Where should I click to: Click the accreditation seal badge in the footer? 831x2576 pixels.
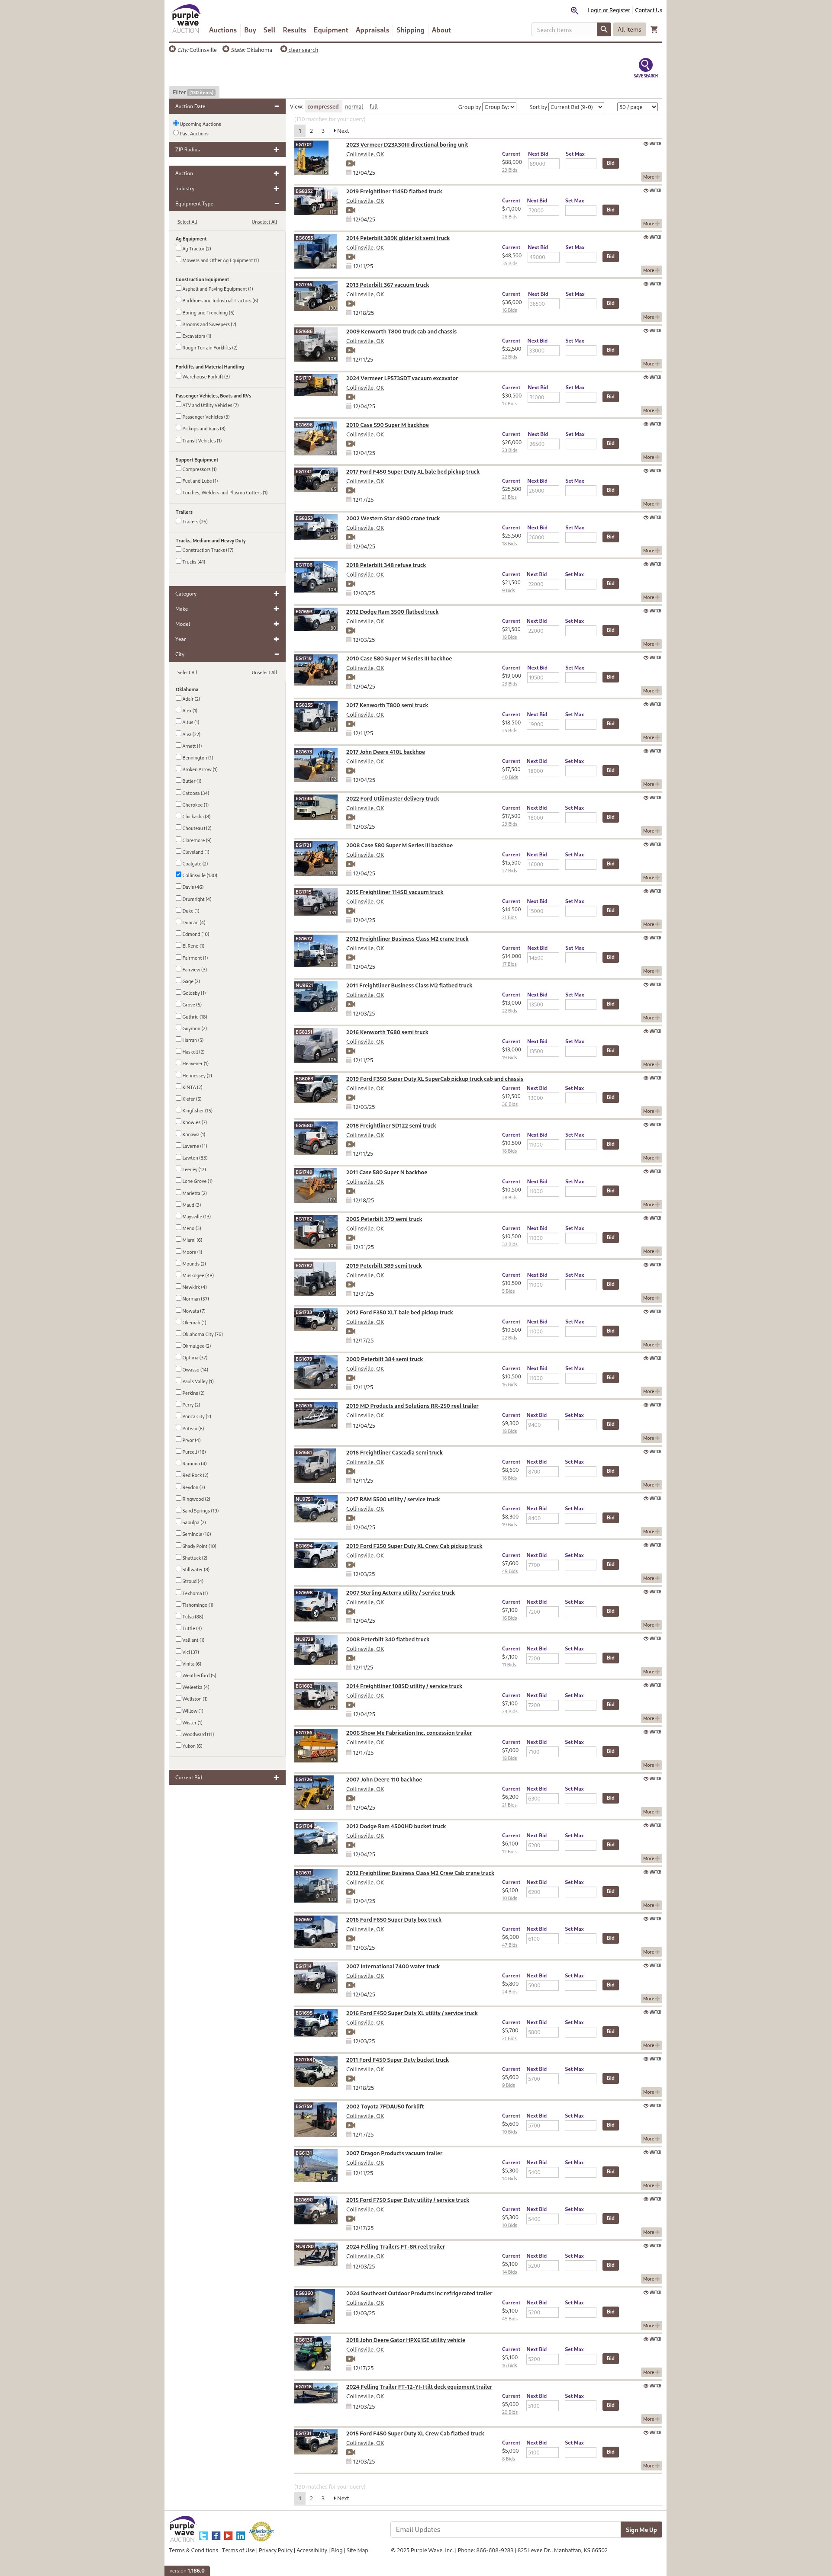[261, 2531]
